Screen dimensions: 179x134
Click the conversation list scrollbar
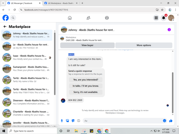point(55,64)
